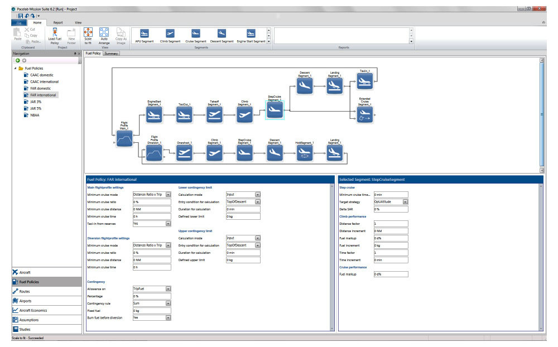The image size is (558, 347).
Task: Open the Airports navigation section
Action: pos(47,301)
